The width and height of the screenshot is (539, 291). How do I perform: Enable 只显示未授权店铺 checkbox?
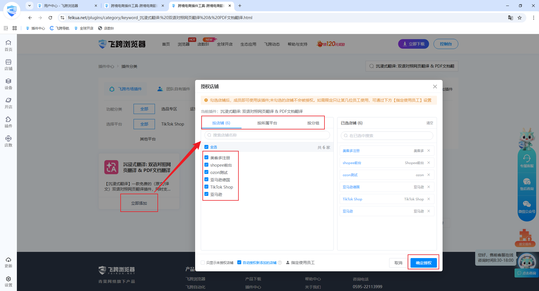203,263
